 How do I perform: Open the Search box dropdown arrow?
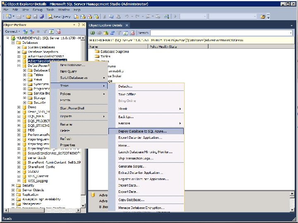point(291,33)
